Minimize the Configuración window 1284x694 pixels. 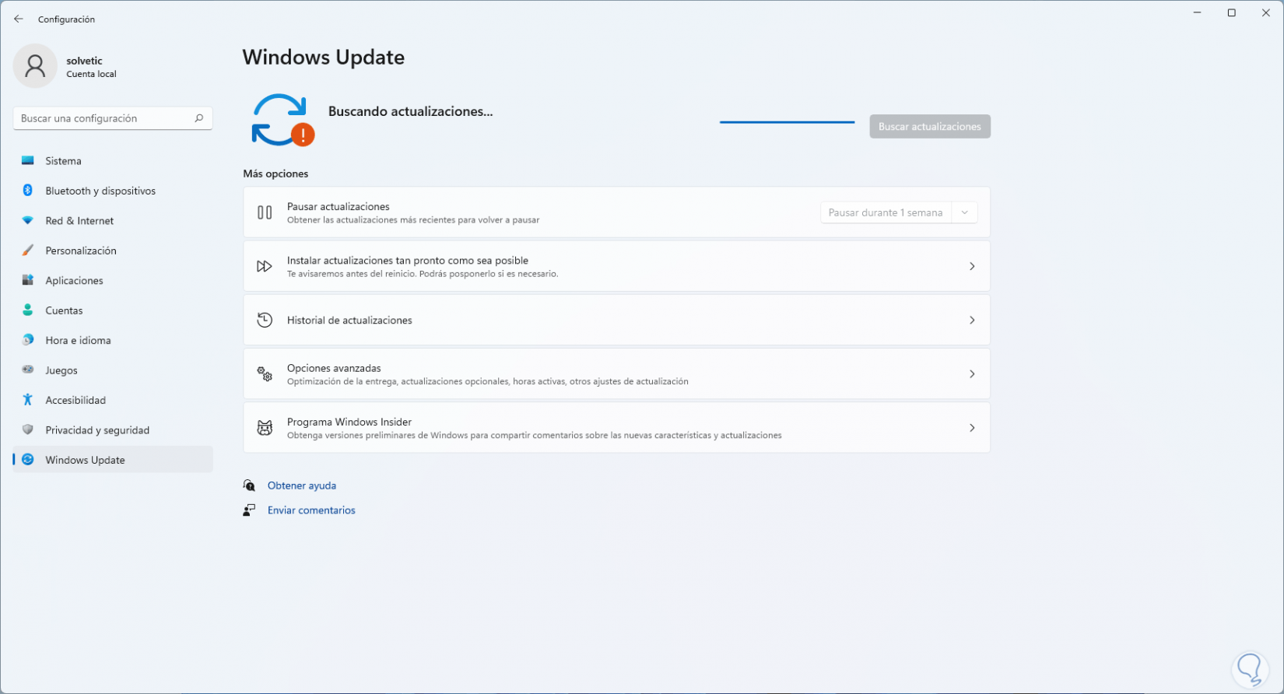pos(1197,12)
